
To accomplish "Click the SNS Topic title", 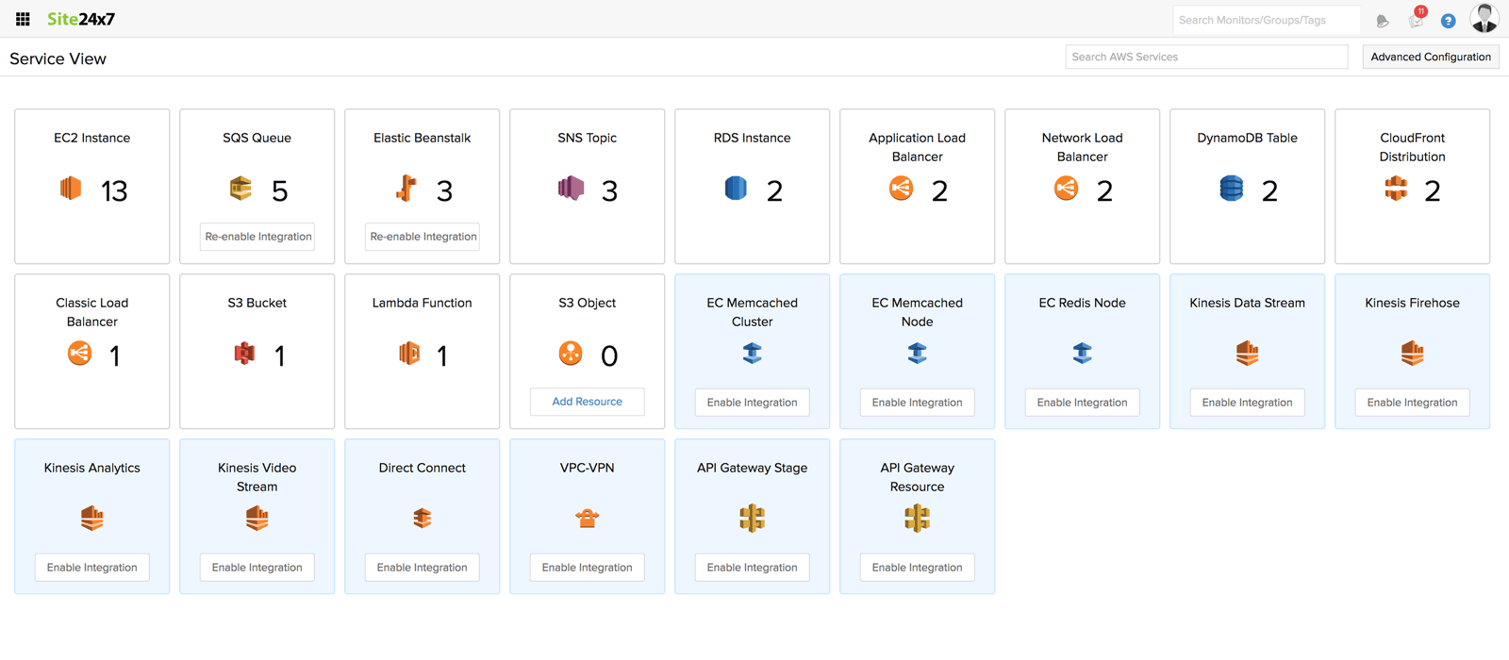I will (x=587, y=138).
